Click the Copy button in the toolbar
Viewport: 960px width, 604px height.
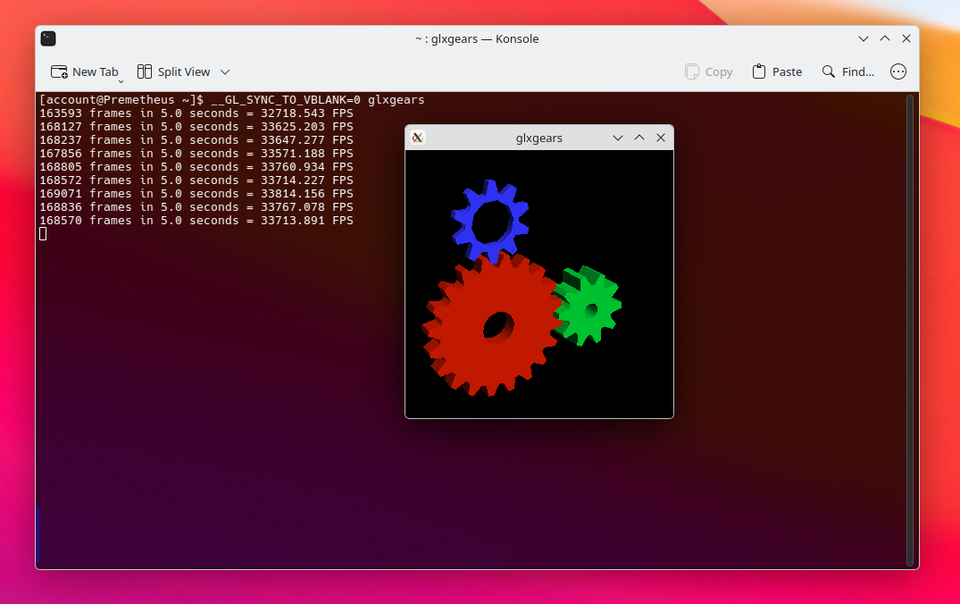(709, 71)
